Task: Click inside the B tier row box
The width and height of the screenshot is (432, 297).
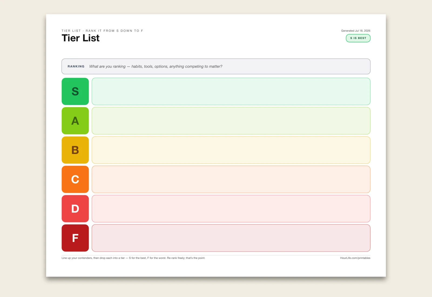Action: (231, 150)
